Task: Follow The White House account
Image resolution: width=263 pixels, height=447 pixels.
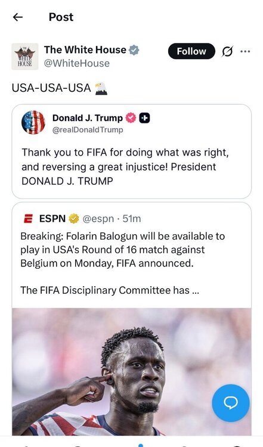Action: coord(191,51)
